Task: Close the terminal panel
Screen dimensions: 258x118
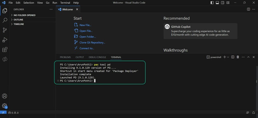Action: click(x=253, y=57)
